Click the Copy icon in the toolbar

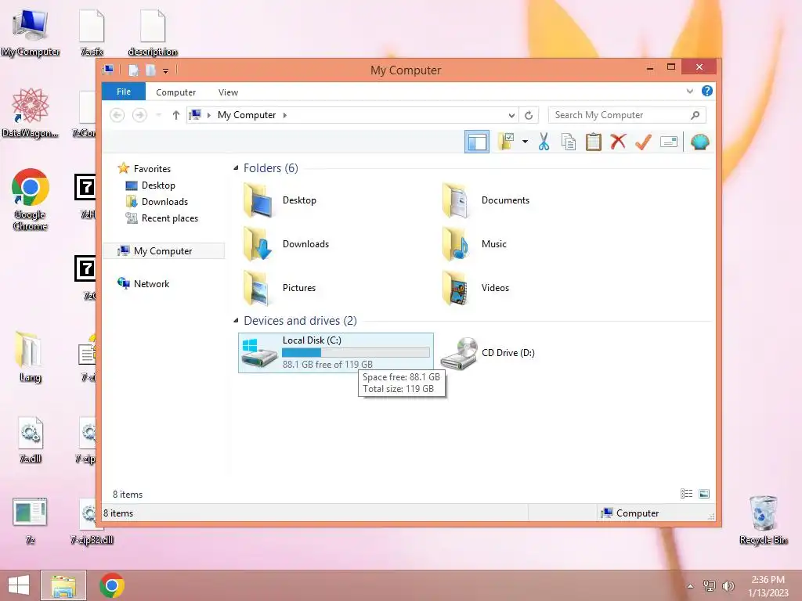pos(569,142)
